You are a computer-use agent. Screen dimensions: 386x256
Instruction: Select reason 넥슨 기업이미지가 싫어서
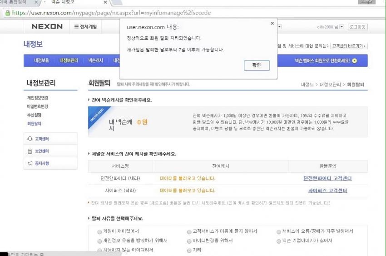point(278,241)
